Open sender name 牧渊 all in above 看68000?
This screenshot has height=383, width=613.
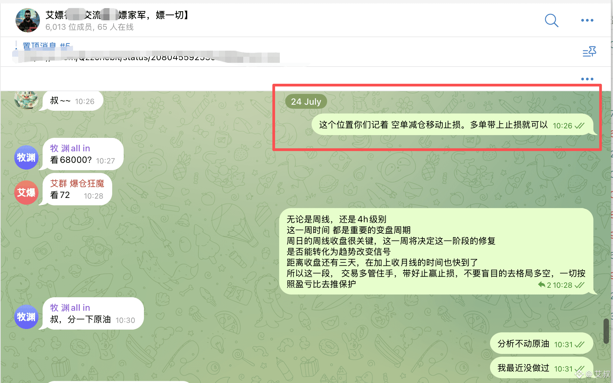click(x=70, y=148)
